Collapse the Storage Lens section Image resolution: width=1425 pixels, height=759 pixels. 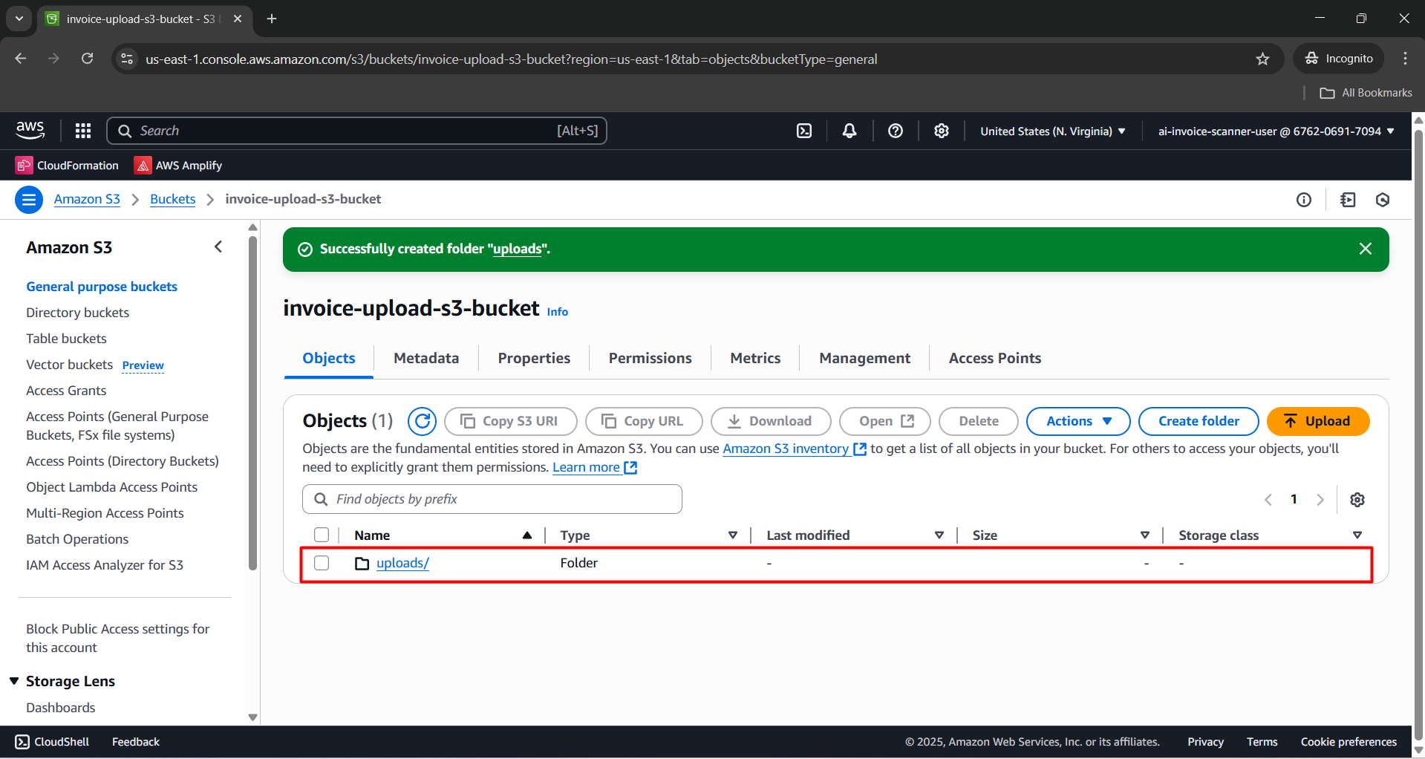coord(14,681)
